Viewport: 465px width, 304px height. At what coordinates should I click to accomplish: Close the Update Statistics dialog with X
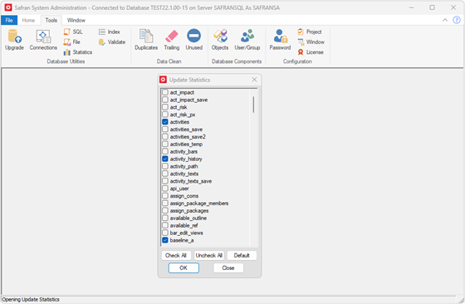[x=254, y=80]
